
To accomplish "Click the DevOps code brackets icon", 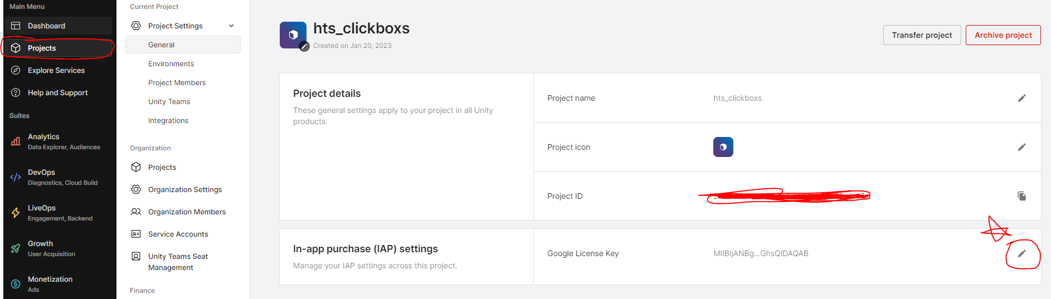I will click(16, 177).
